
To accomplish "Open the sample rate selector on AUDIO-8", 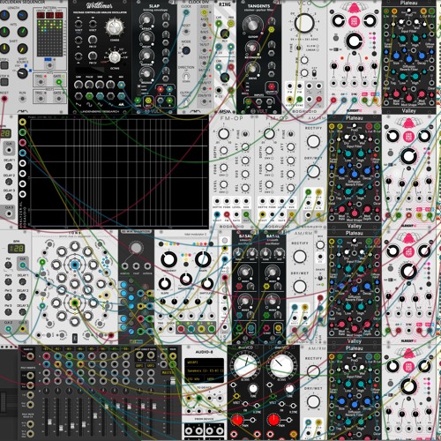I will point(194,379).
